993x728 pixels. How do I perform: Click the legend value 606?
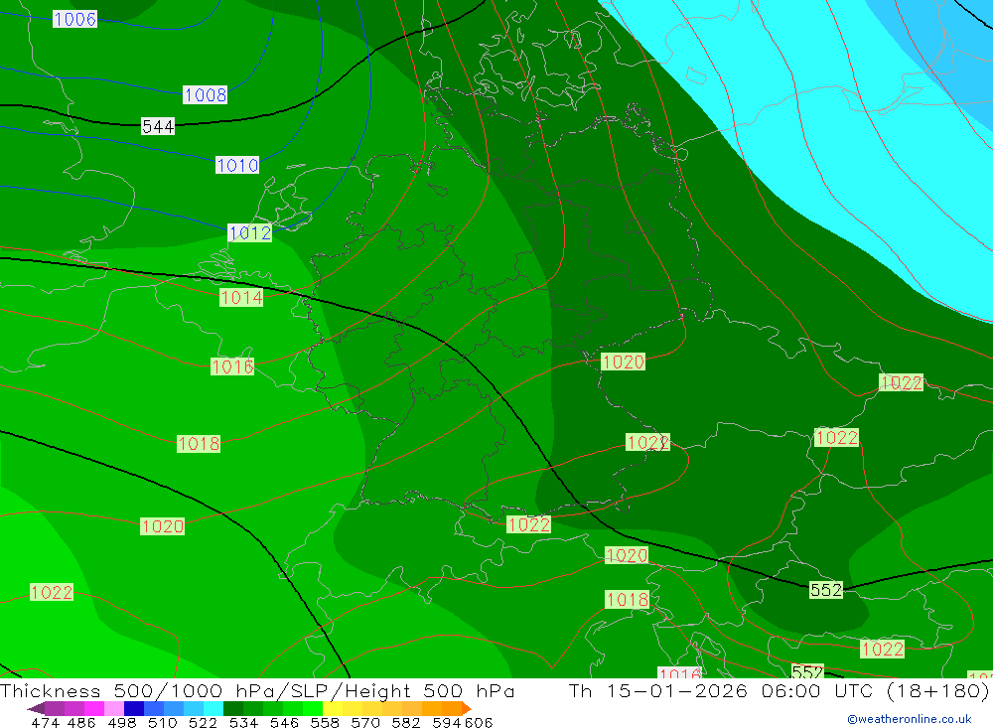[479, 722]
